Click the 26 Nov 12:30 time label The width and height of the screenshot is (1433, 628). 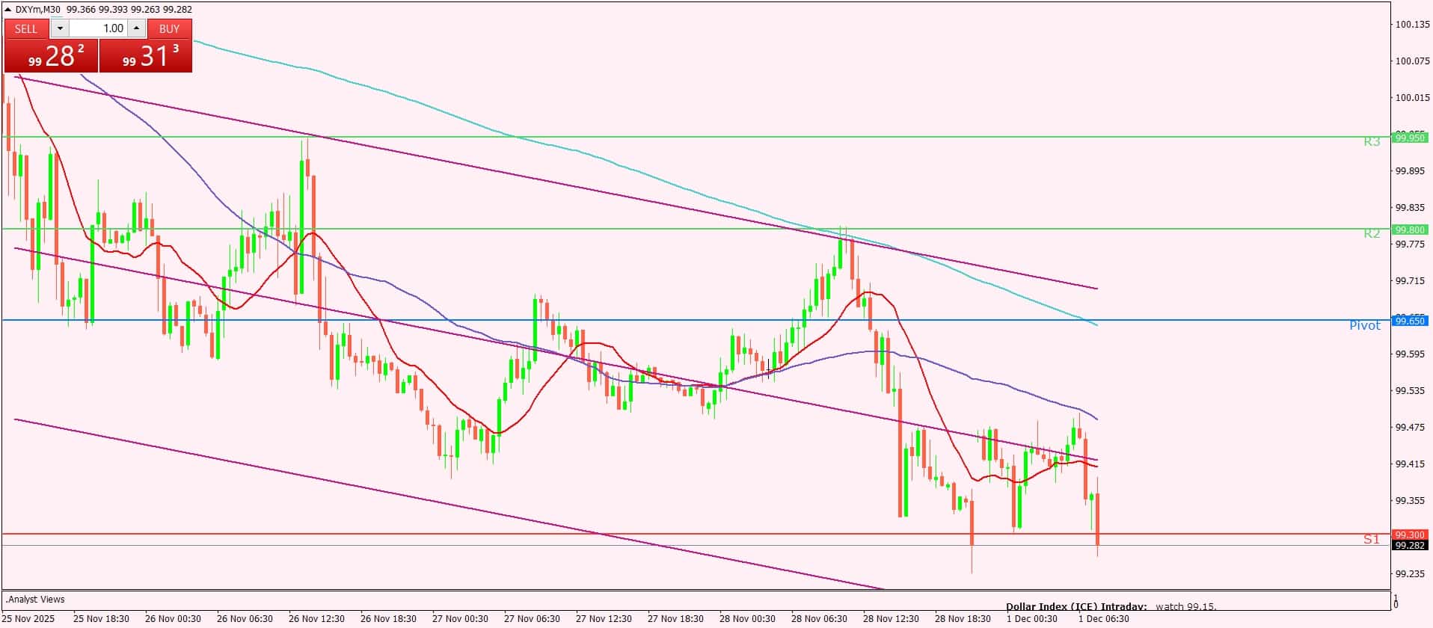[316, 619]
